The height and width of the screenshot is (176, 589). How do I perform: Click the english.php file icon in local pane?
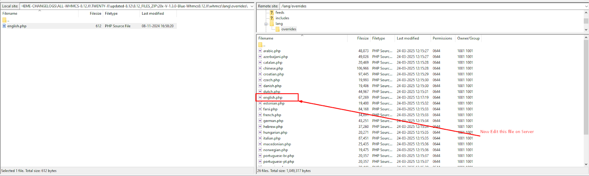4,26
